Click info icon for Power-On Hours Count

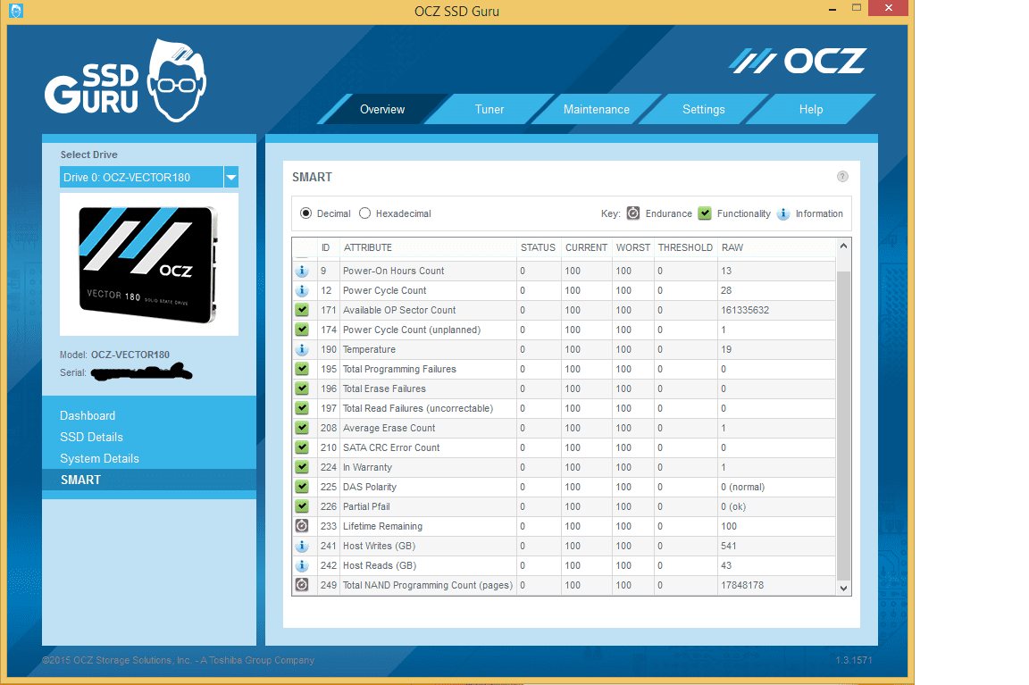(x=302, y=271)
